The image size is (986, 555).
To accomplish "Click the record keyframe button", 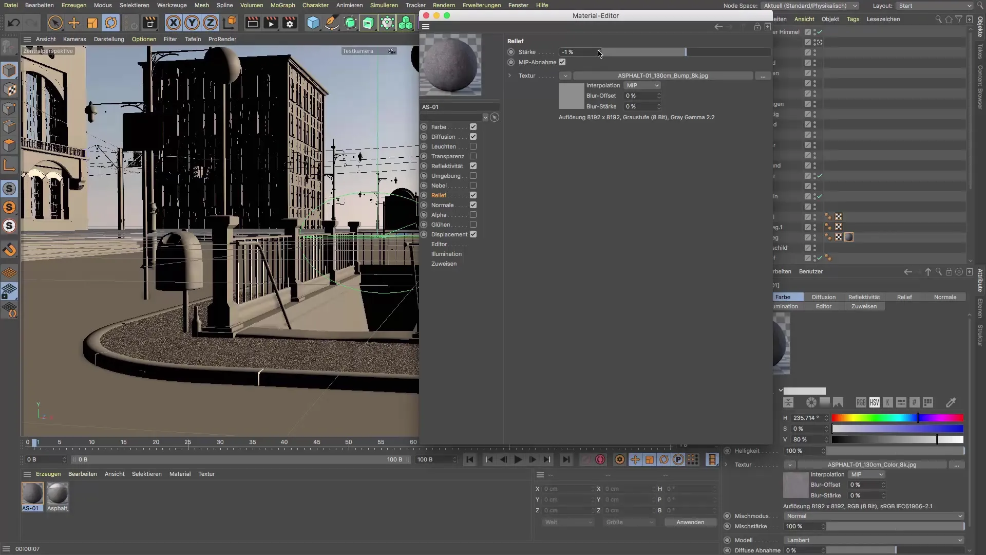I will tap(600, 460).
